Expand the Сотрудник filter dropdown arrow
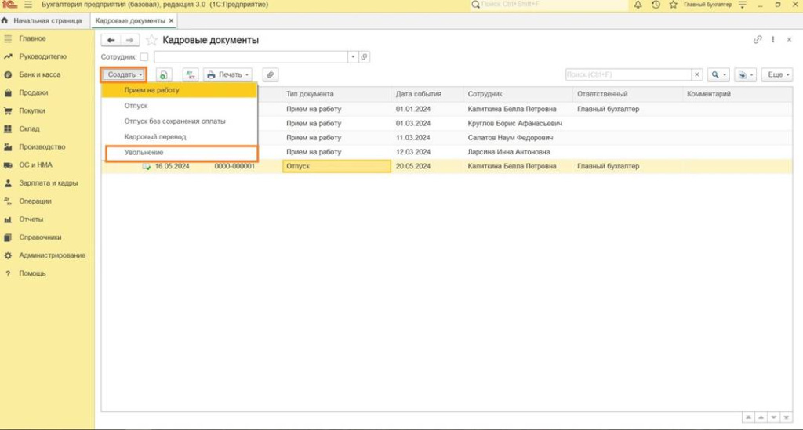This screenshot has height=430, width=803. pyautogui.click(x=353, y=57)
